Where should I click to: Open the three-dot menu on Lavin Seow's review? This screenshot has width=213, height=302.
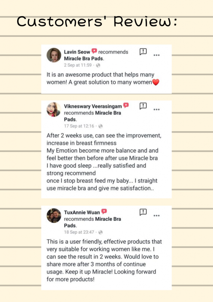point(157,55)
